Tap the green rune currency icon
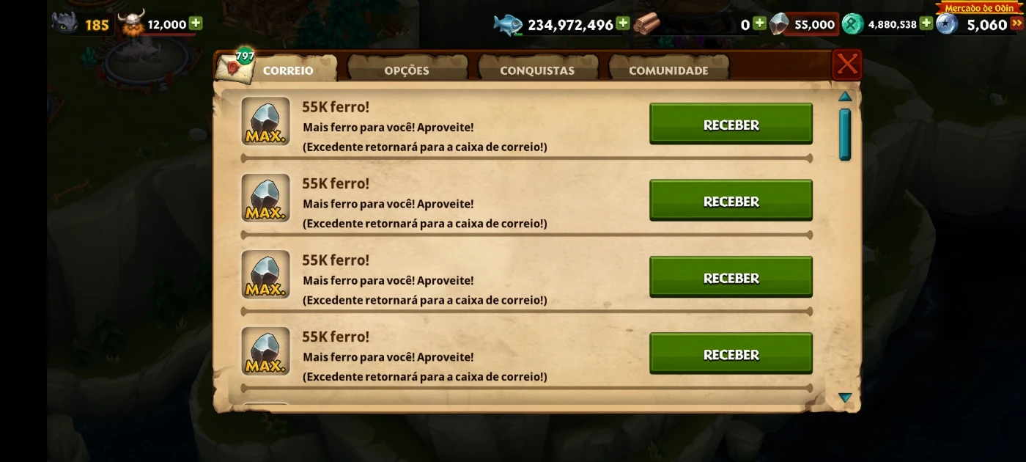The height and width of the screenshot is (462, 1026). coord(852,24)
